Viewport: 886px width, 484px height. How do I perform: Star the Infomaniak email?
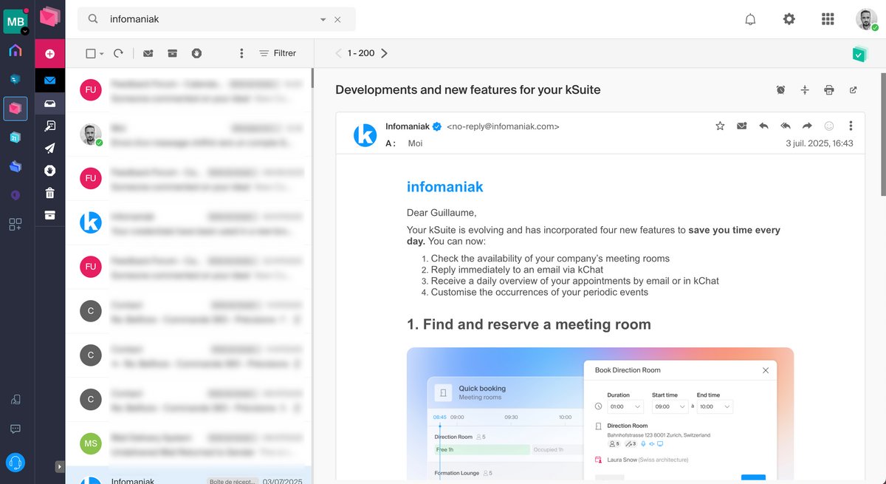(720, 126)
